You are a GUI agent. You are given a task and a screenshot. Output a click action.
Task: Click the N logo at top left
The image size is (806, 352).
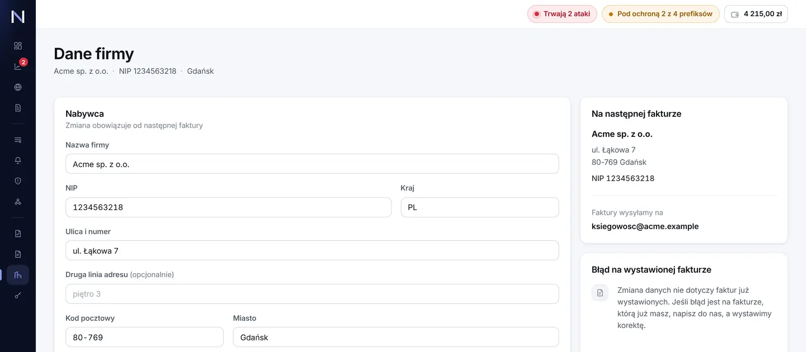coord(18,16)
